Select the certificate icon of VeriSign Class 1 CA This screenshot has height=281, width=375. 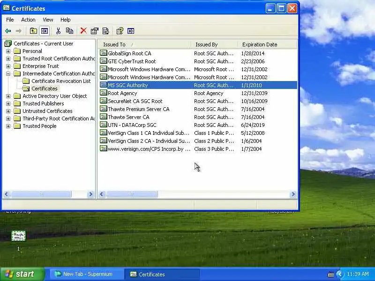pyautogui.click(x=103, y=133)
